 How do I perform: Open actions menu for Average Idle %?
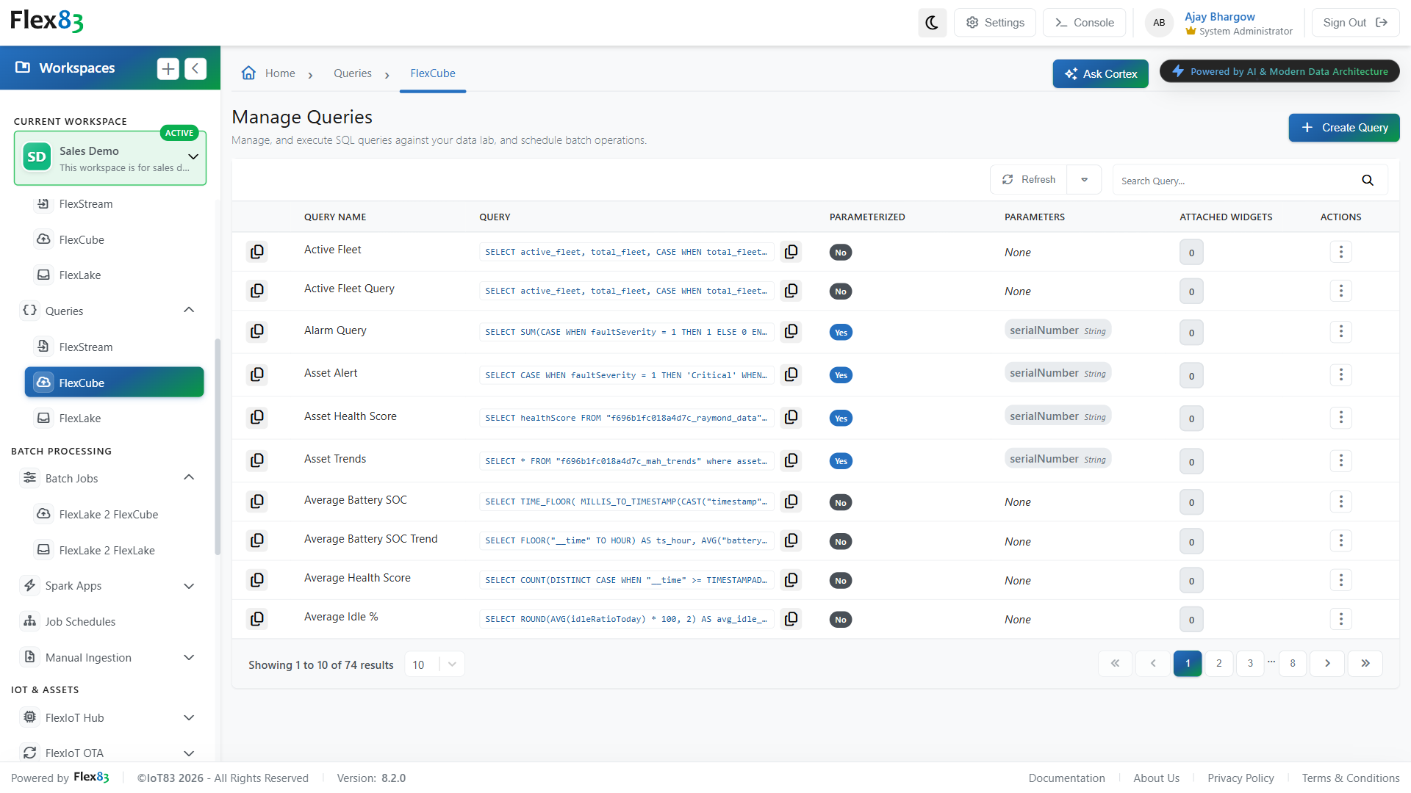tap(1340, 619)
